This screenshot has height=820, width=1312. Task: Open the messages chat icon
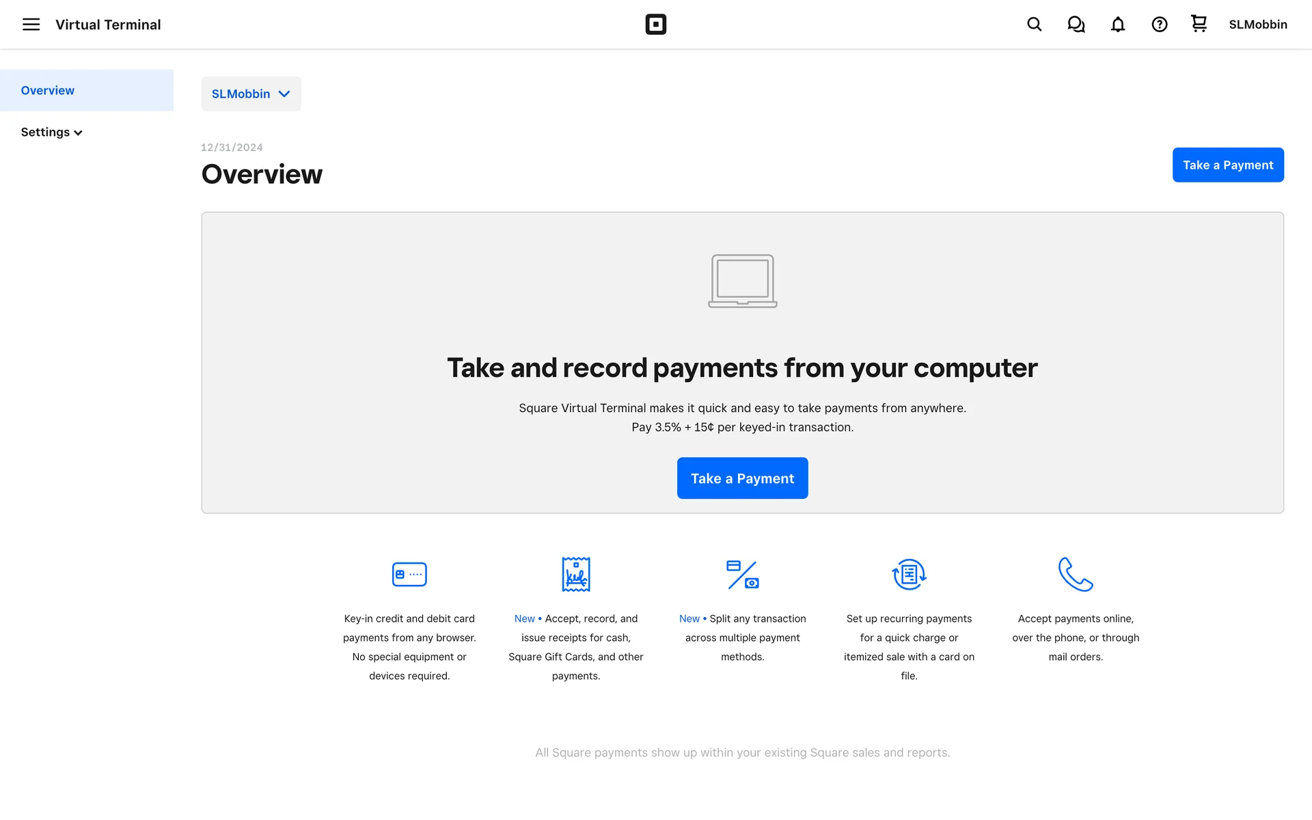click(x=1076, y=25)
